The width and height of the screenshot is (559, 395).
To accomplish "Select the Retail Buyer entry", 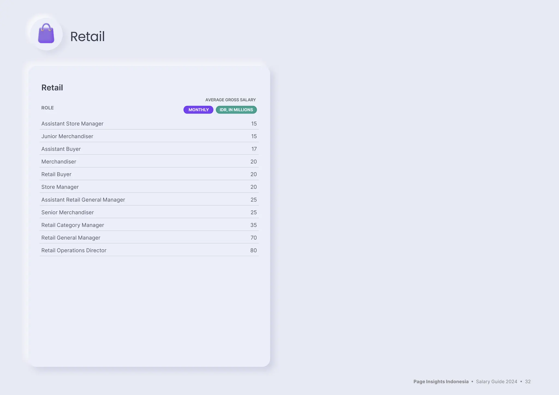I will tap(56, 174).
